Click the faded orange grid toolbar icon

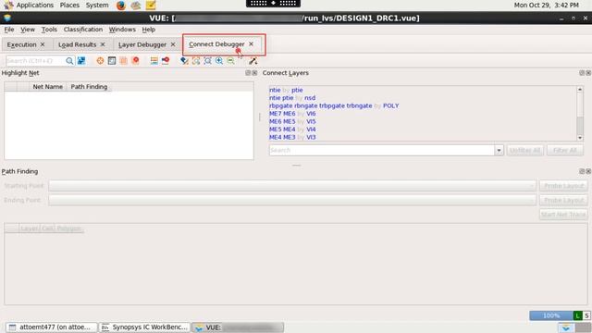[x=123, y=61]
